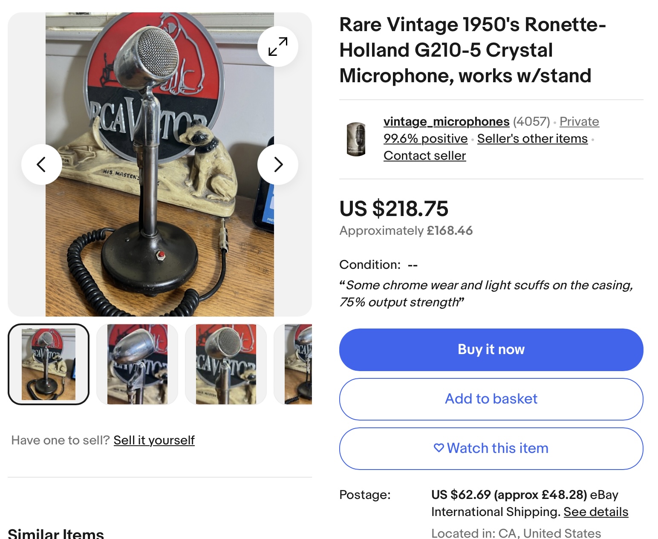Open the seller's avatar image
This screenshot has height=539, width=658.
tap(356, 139)
